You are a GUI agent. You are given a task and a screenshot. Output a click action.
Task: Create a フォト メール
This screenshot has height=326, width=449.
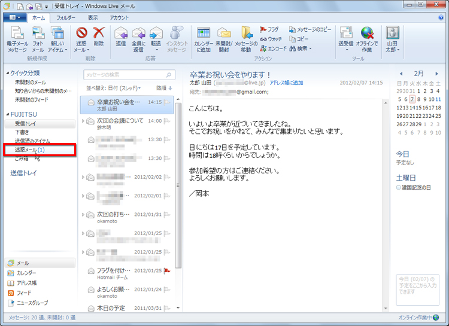38,39
